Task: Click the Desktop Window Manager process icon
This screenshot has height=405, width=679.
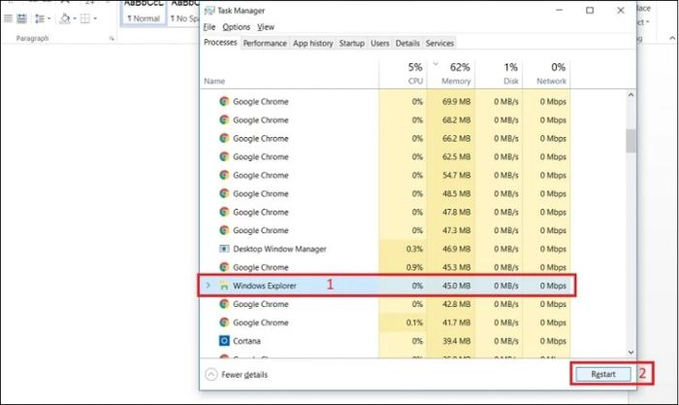Action: tap(224, 249)
